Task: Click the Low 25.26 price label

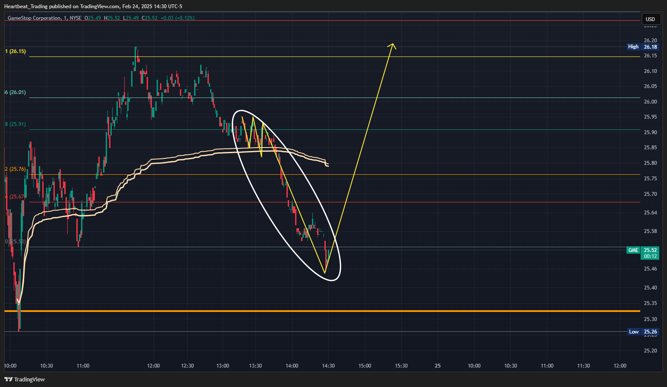Action: coord(642,332)
